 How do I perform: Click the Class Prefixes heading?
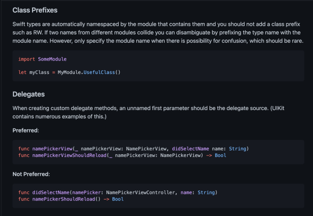click(35, 10)
